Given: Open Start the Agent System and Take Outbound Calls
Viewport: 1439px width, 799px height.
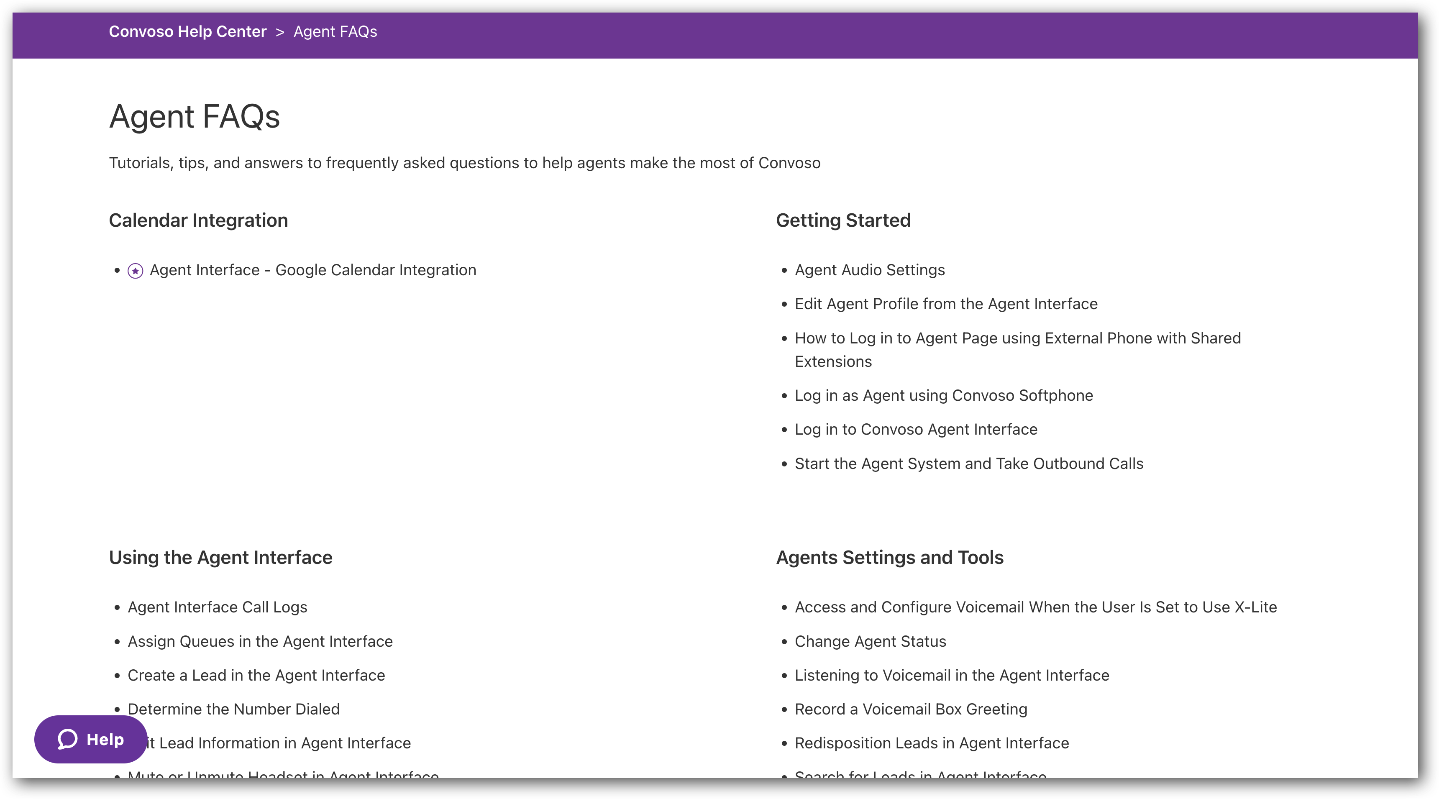Looking at the screenshot, I should [969, 464].
